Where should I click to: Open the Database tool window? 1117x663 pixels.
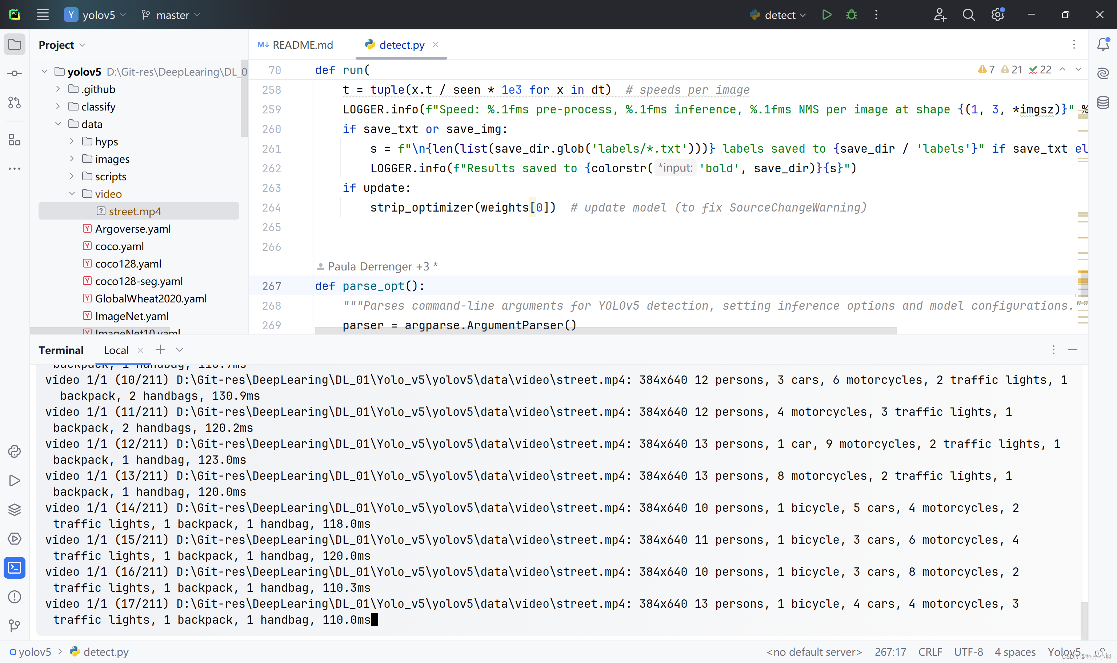tap(1103, 102)
